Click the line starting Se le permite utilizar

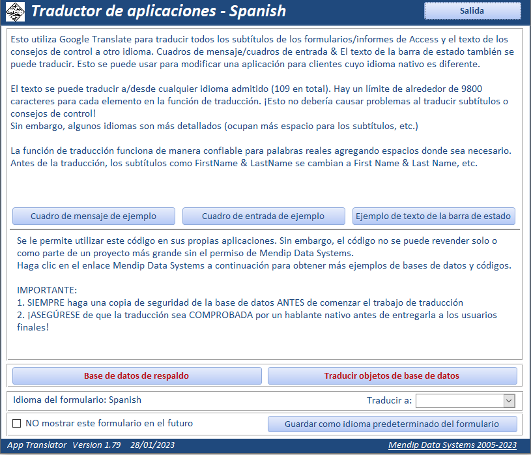pyautogui.click(x=257, y=241)
